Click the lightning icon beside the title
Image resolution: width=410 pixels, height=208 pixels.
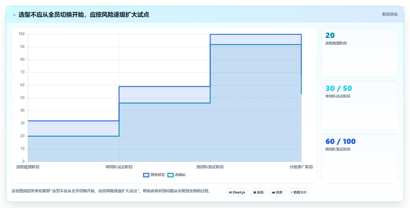[x=14, y=15]
